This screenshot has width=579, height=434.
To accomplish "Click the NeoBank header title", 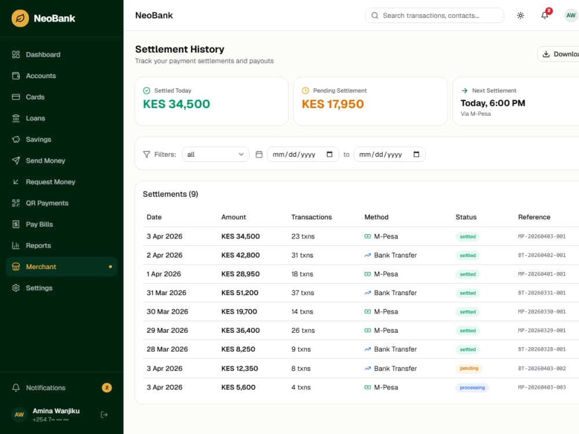I will 154,16.
